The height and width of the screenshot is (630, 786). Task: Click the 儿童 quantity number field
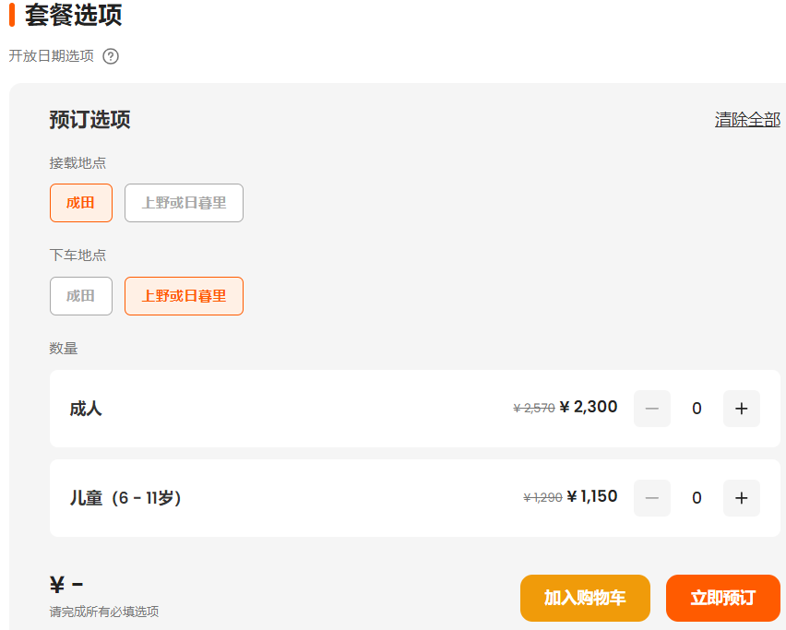(697, 498)
